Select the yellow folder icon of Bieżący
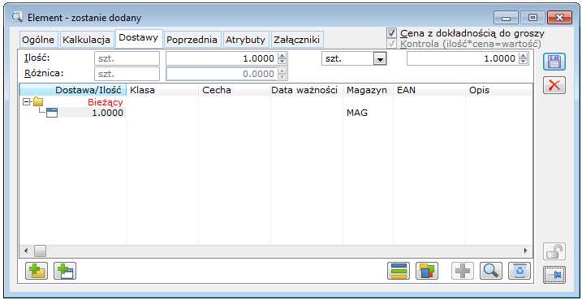This screenshot has width=582, height=300. click(38, 101)
